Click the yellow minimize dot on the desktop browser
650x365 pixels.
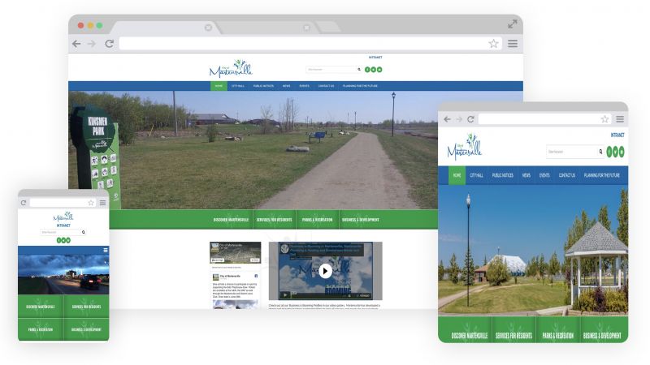click(90, 25)
